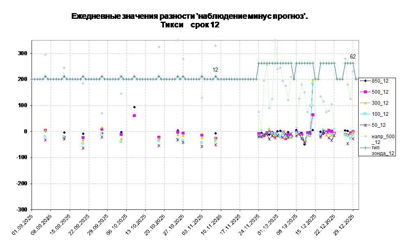The image size is (400, 245).
Task: Click the isolated magenta square below navy diamond
Action: 134,116
